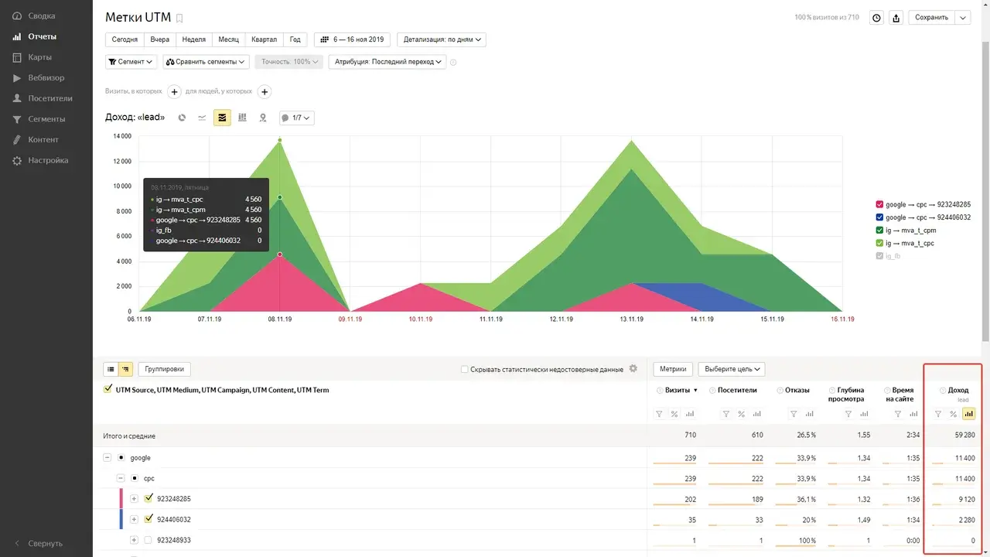The width and height of the screenshot is (990, 557).
Task: Add a condition after 'для людей, у которых'
Action: click(264, 92)
